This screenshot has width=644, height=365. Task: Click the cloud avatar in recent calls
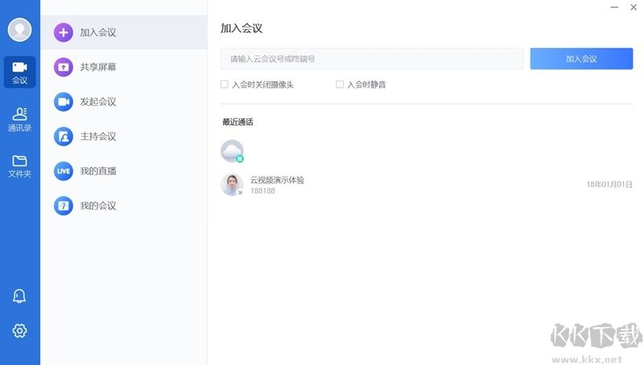tap(232, 151)
